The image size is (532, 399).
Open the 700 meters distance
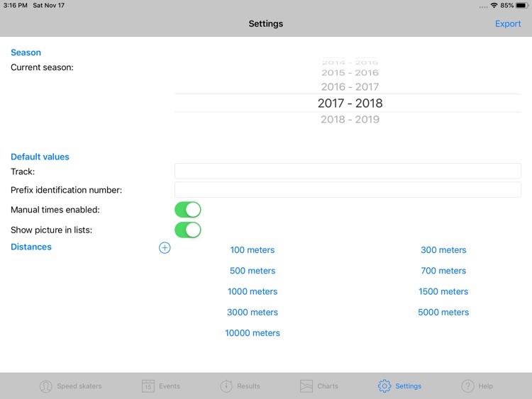[443, 271]
